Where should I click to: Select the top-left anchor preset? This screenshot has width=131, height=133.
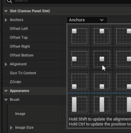click(x=79, y=36)
